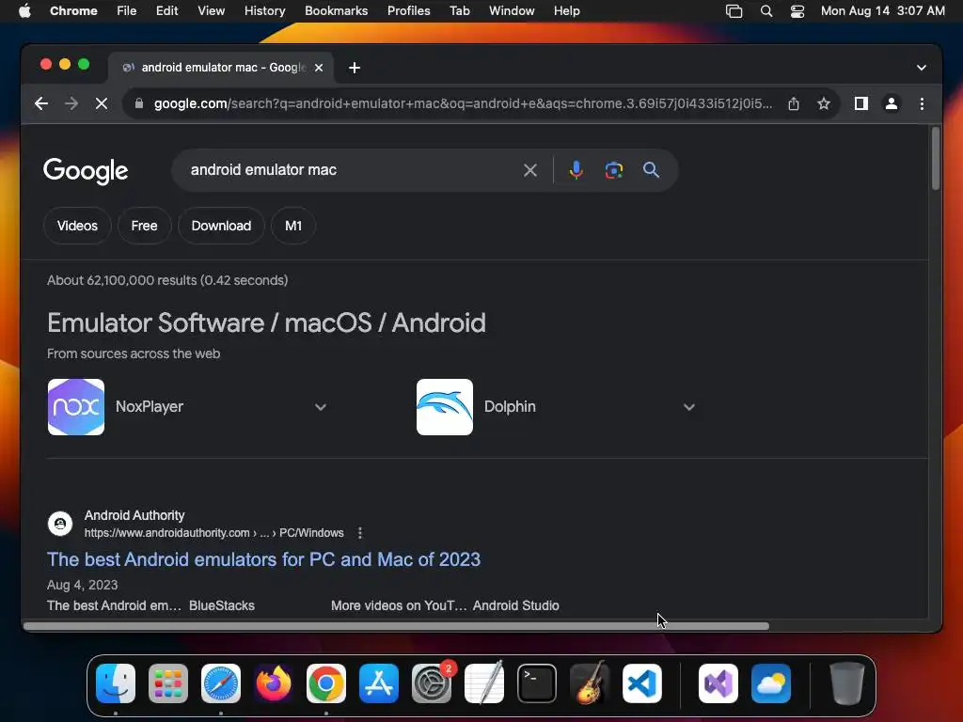Open the Help menu
The height and width of the screenshot is (722, 963).
tap(566, 10)
